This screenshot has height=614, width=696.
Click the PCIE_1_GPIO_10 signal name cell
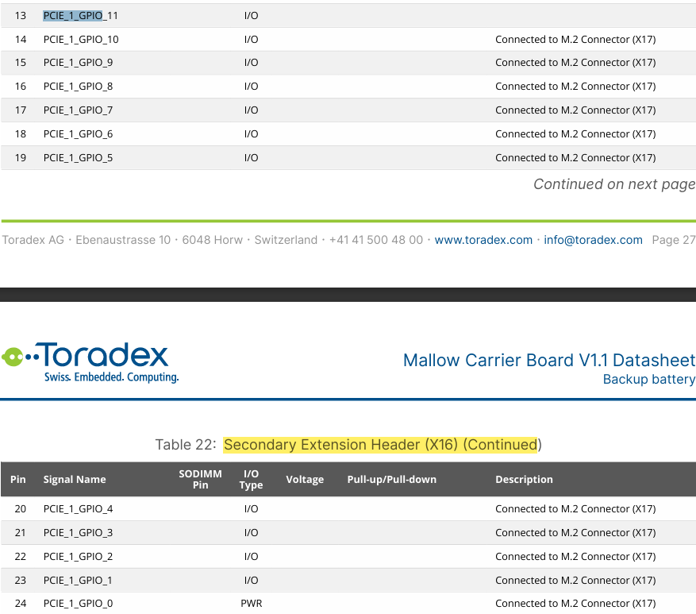pyautogui.click(x=81, y=39)
